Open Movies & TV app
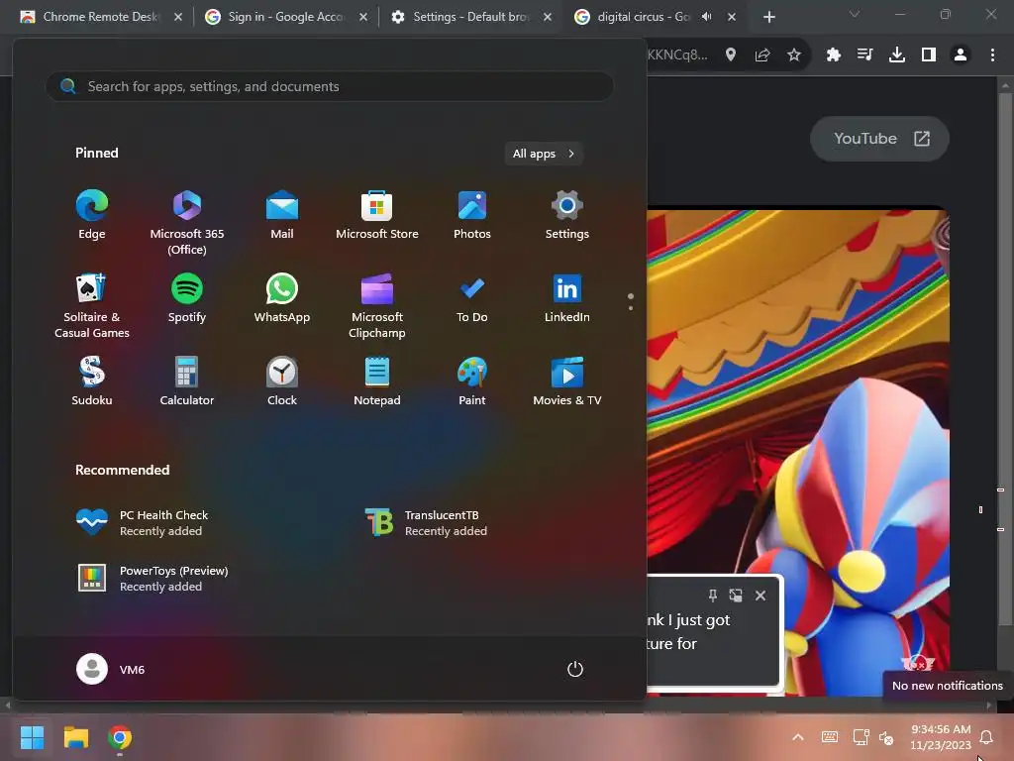Screen dimensions: 1014x761 coord(567,381)
